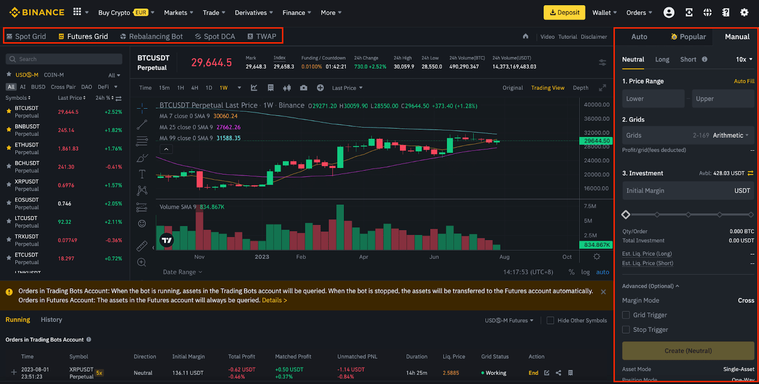Screen dimensions: 759x384
Task: Open the settings gear icon in header
Action: click(744, 13)
